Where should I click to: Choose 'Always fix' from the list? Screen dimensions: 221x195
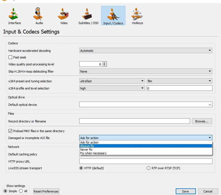point(146,146)
